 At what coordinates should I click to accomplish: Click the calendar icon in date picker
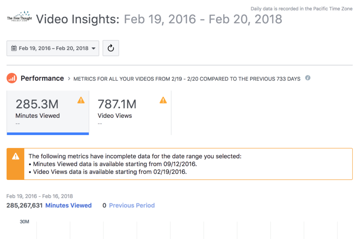tap(14, 48)
